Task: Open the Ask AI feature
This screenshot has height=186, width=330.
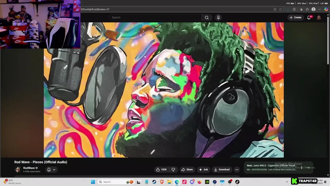Action: [203, 169]
